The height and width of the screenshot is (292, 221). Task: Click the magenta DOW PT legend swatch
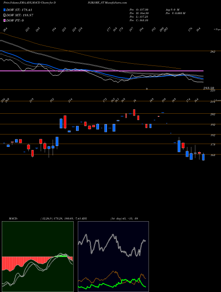(5, 20)
